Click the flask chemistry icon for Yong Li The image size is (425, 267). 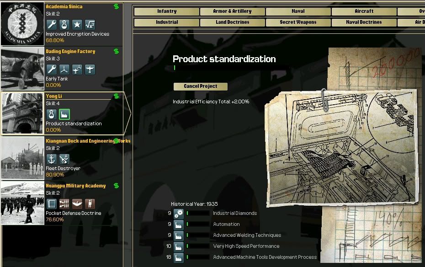52,114
